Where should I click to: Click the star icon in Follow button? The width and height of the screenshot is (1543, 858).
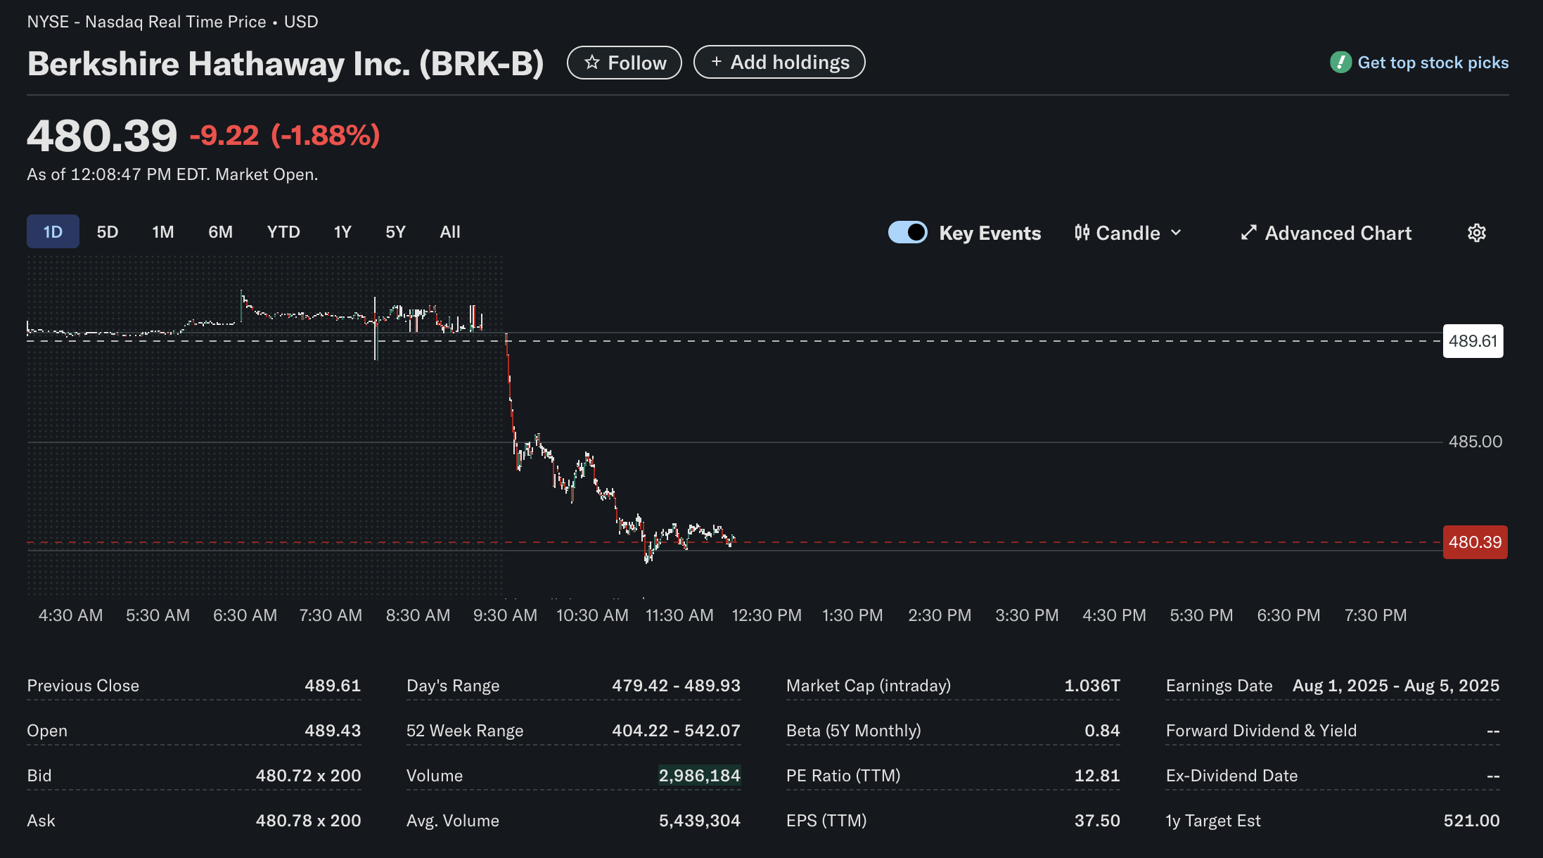click(x=592, y=63)
